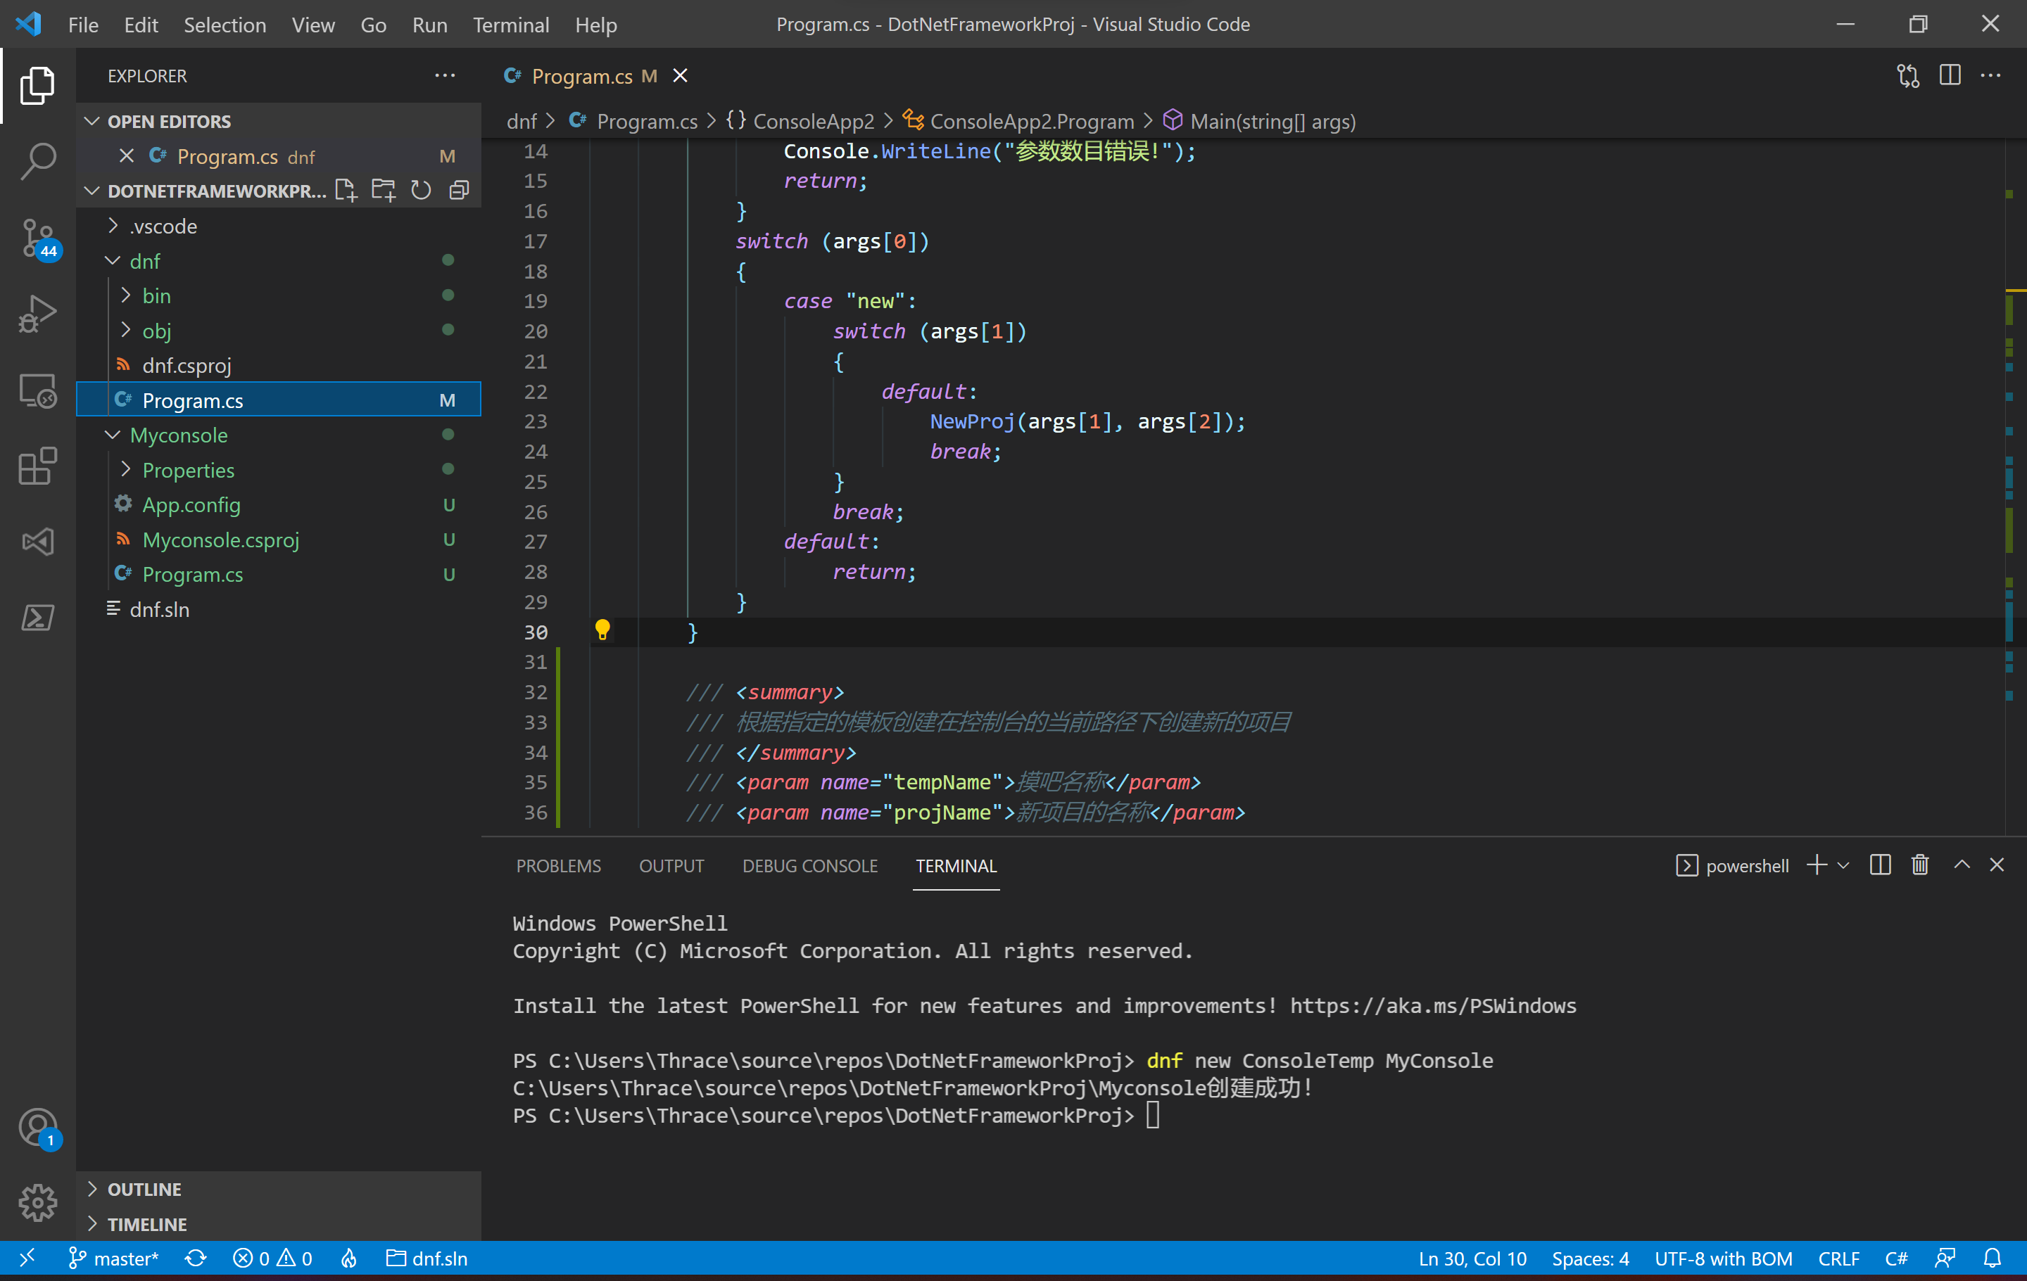Open the Run and Debug view

[37, 314]
